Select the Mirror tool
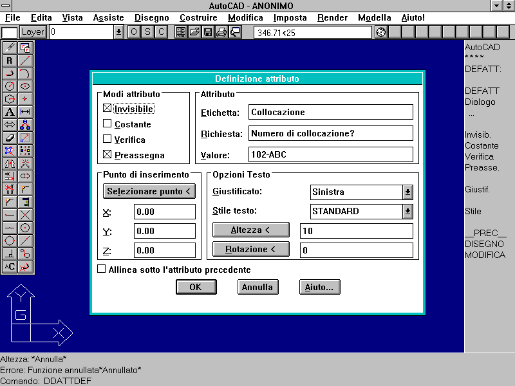Viewport: 515px width, 386px height. (x=10, y=163)
